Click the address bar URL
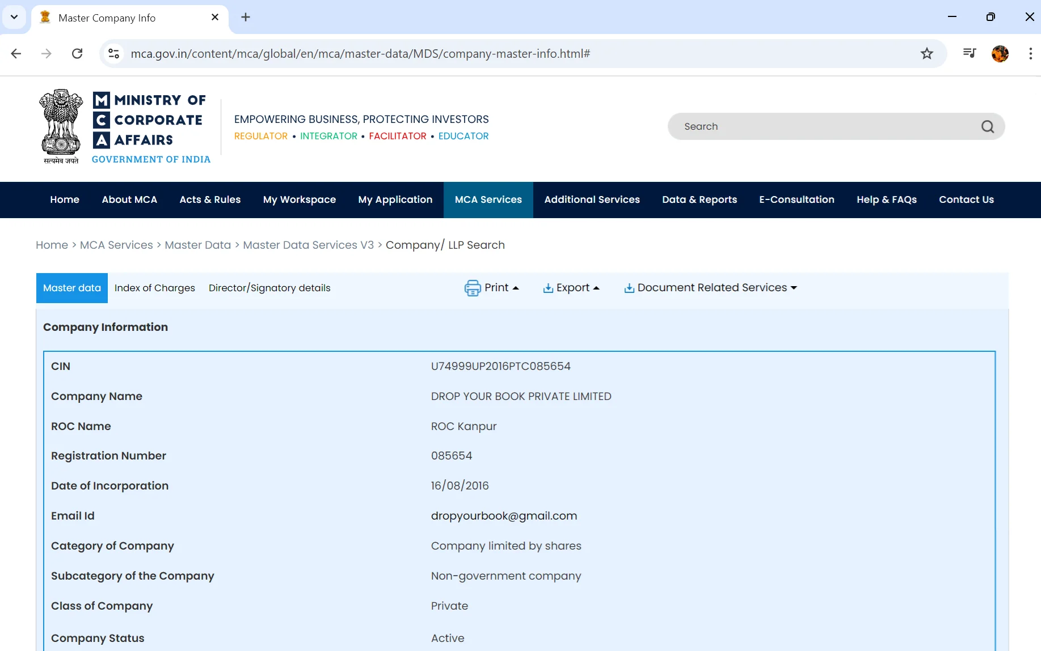The image size is (1041, 651). coord(361,54)
